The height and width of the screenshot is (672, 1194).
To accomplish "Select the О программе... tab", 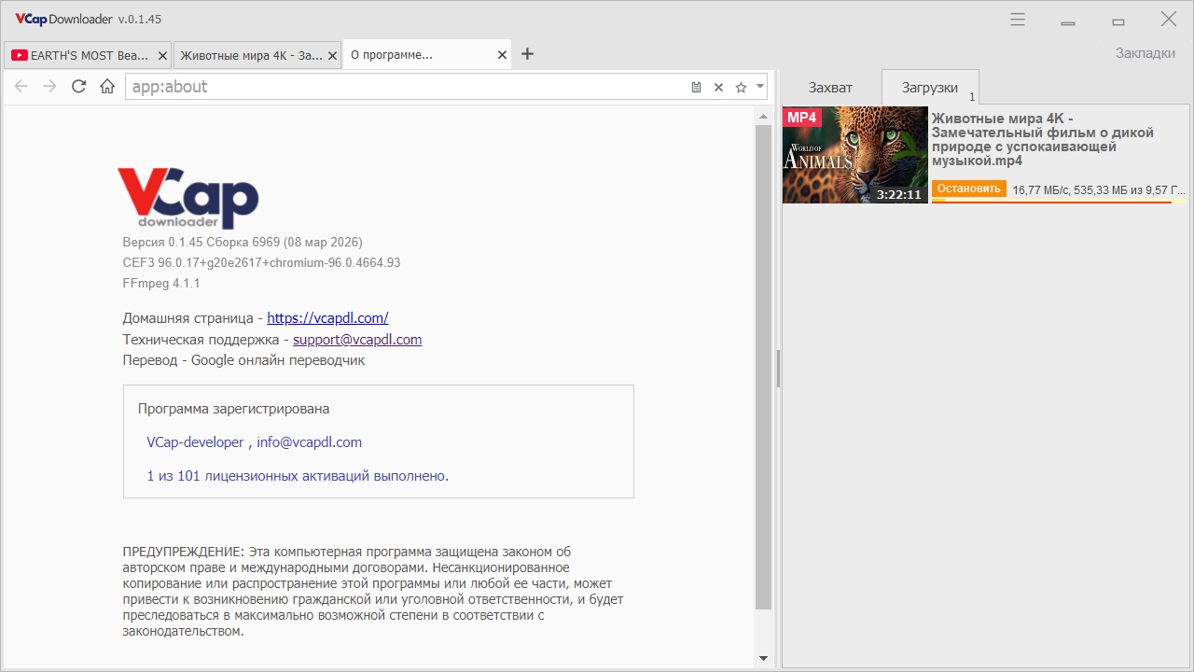I will pos(428,55).
